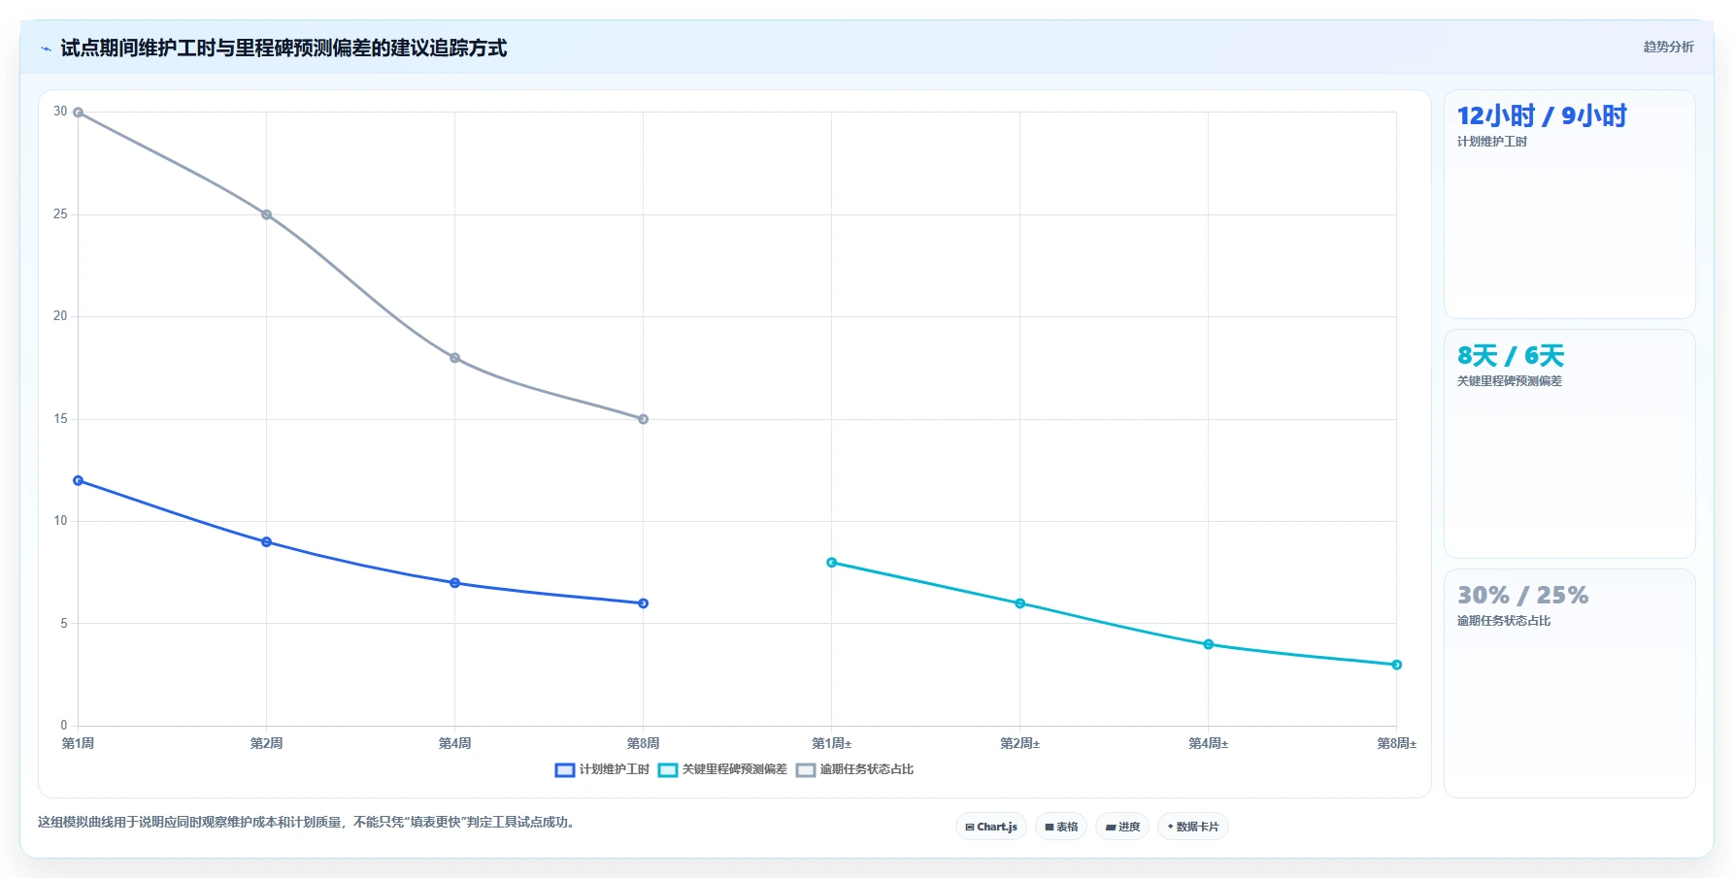The image size is (1734, 878).
Task: Select the teal data point at 第2周± (6)
Action: [x=1020, y=603]
